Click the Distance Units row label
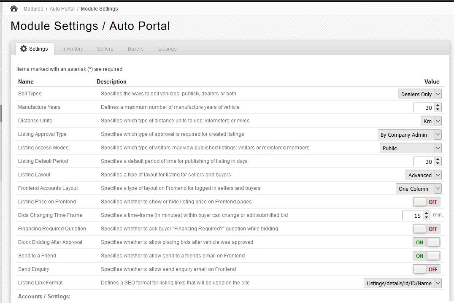The width and height of the screenshot is (454, 303). click(35, 121)
